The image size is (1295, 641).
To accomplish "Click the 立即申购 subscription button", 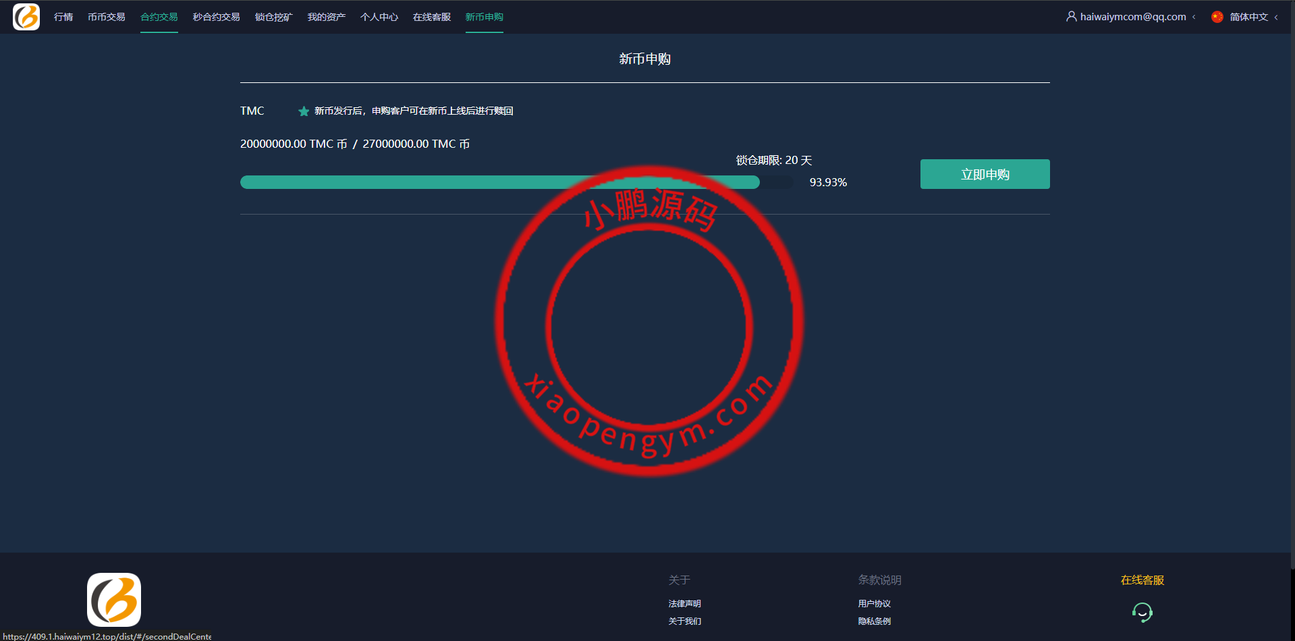I will [x=985, y=174].
